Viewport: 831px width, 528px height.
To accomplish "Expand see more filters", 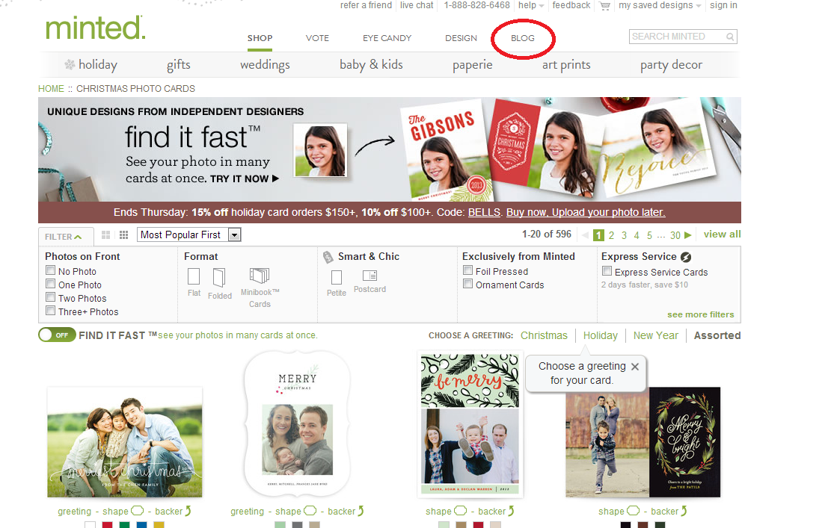I will click(x=701, y=314).
